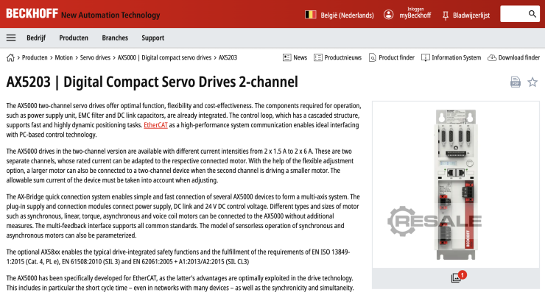The image size is (545, 298).
Task: Click the New Automation Technology tagline
Action: point(110,15)
